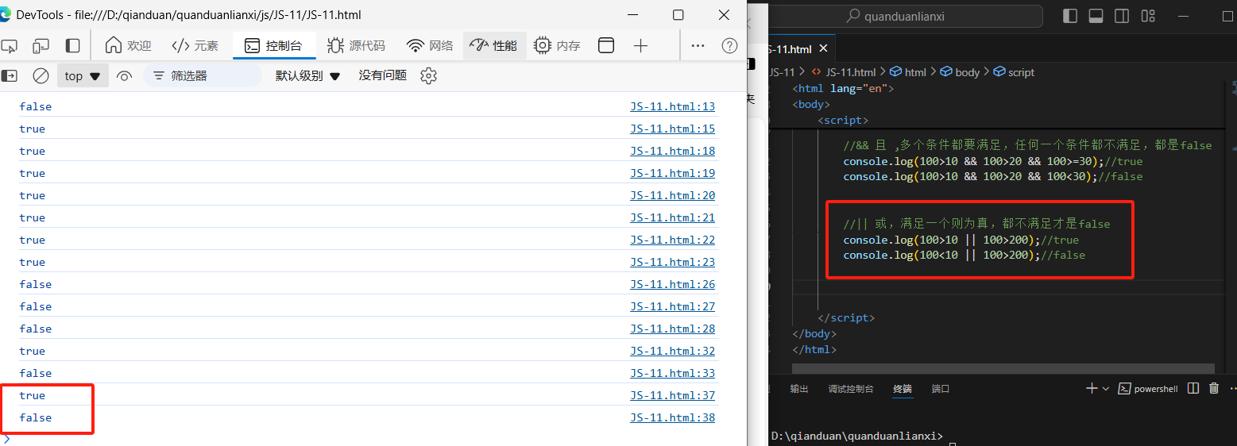Open source link JS-11.html:33
1237x446 pixels.
click(x=672, y=373)
